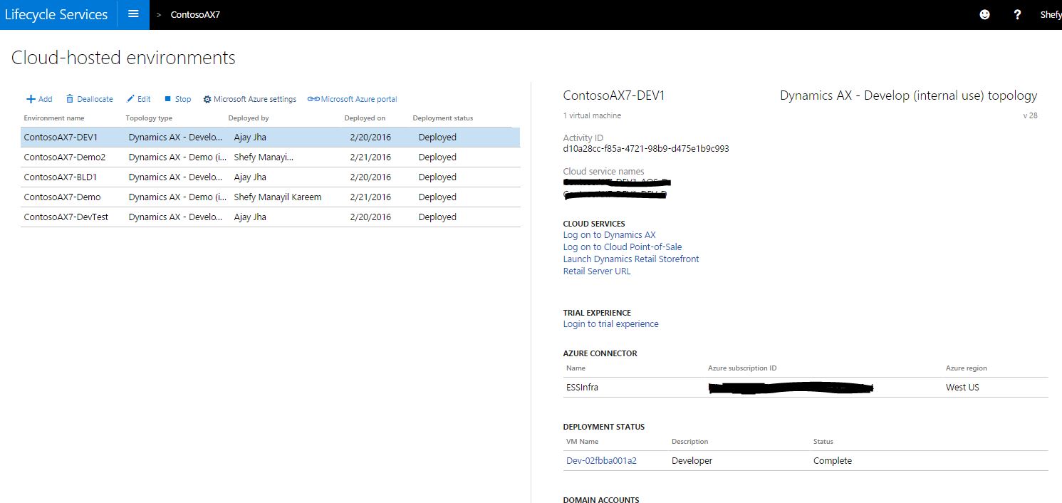Stop the selected environment
Viewport: 1062px width, 503px height.
coord(168,99)
